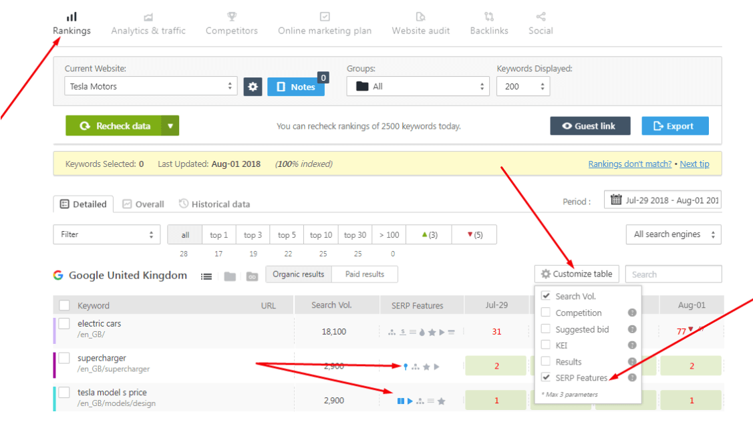Click the Recheck data button

114,126
